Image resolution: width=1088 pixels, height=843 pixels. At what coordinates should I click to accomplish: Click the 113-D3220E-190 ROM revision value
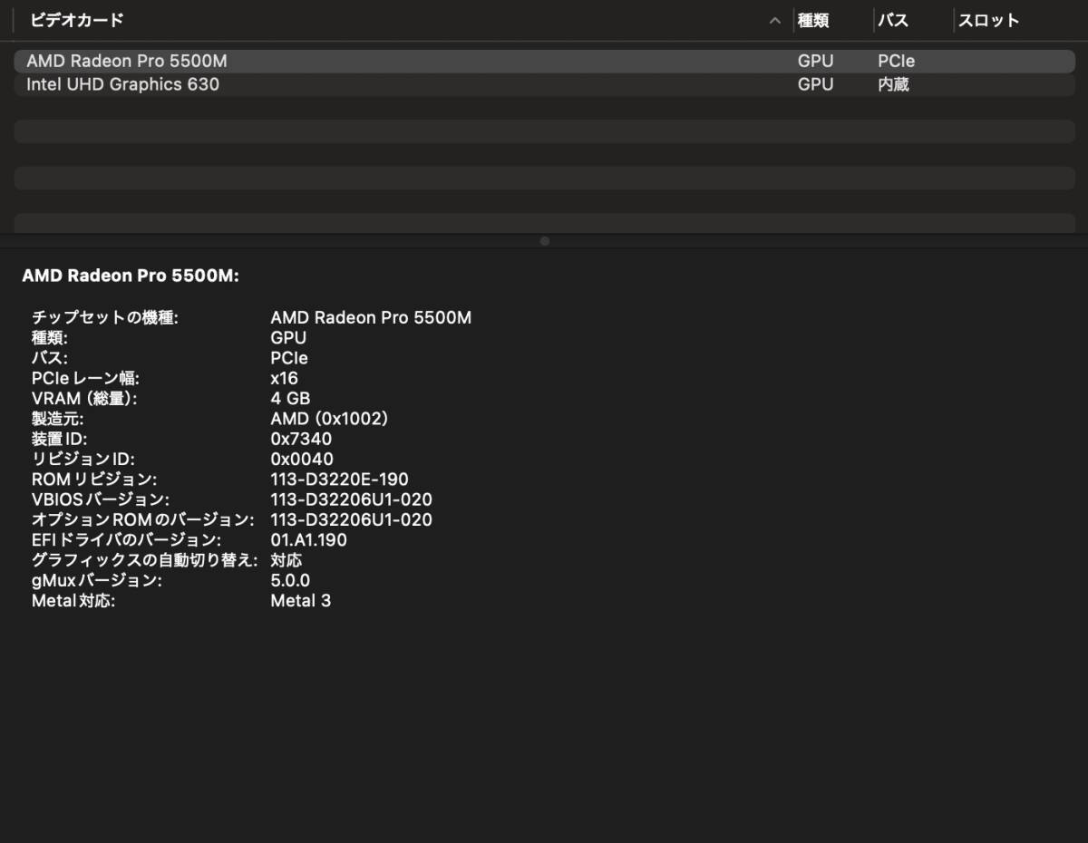339,479
